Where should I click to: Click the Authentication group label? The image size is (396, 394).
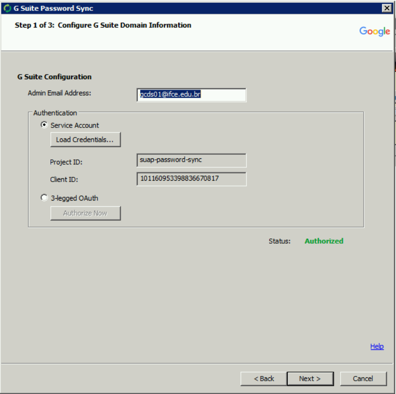pos(55,113)
